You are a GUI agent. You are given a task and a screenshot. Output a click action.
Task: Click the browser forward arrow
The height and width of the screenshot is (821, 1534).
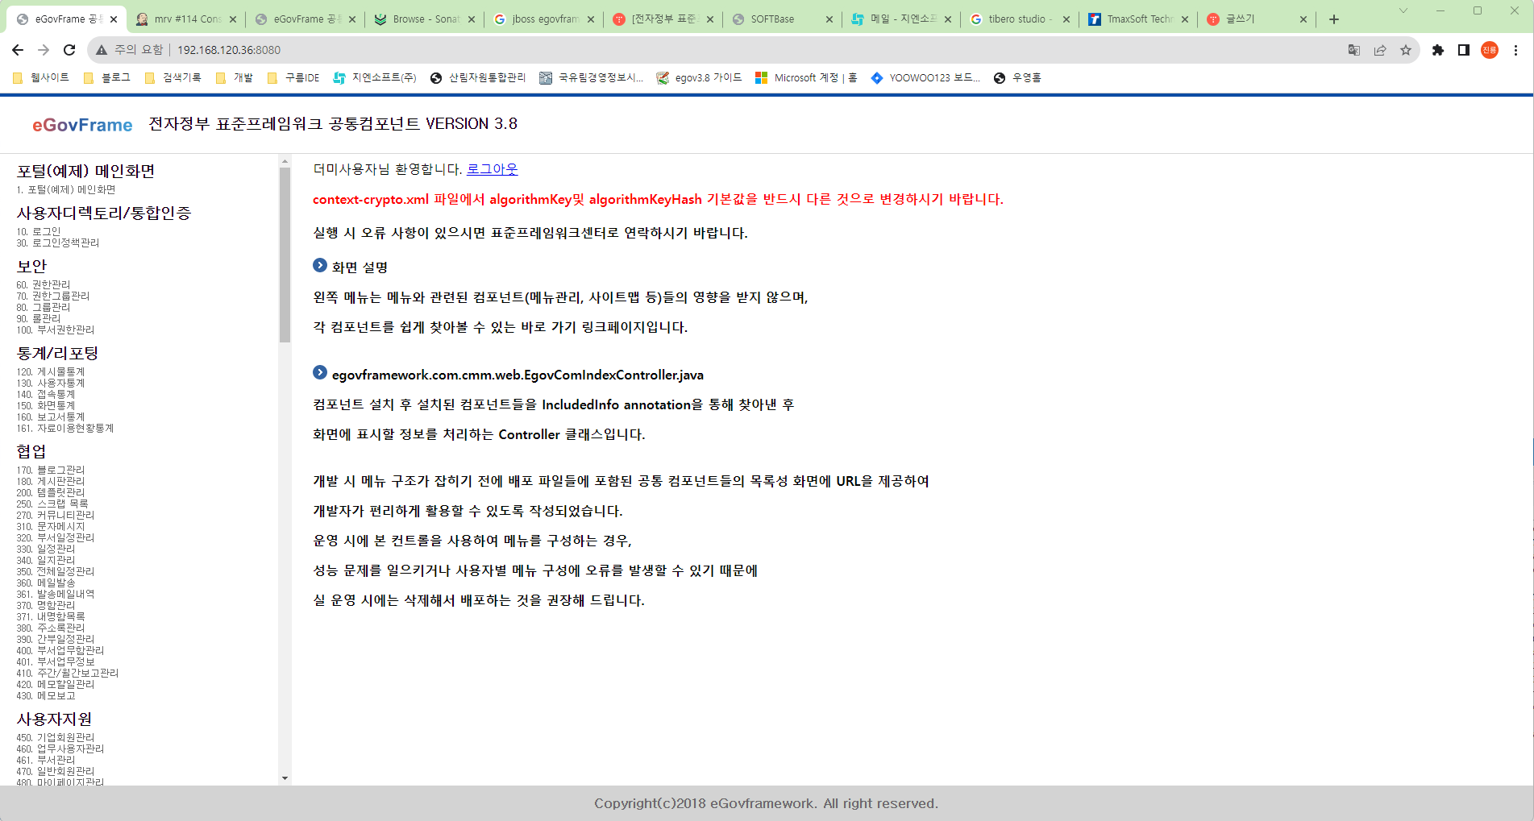coord(44,50)
